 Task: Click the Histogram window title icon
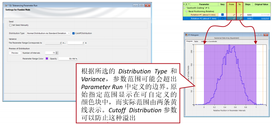coord(187,35)
